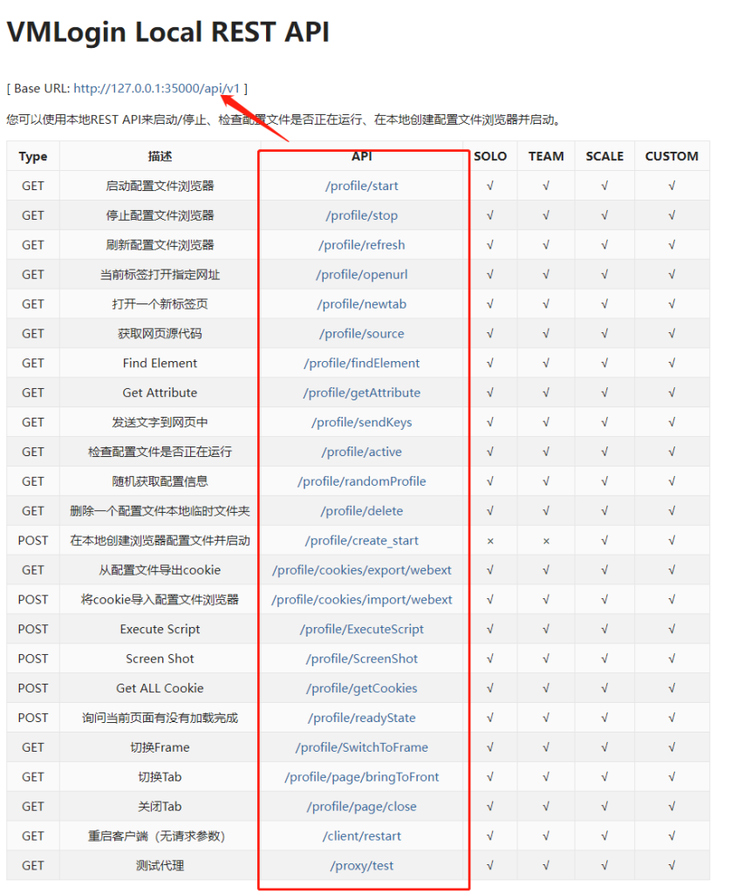751x893 pixels.
Task: Open the /profile/cookies/export/webext link
Action: pos(361,570)
